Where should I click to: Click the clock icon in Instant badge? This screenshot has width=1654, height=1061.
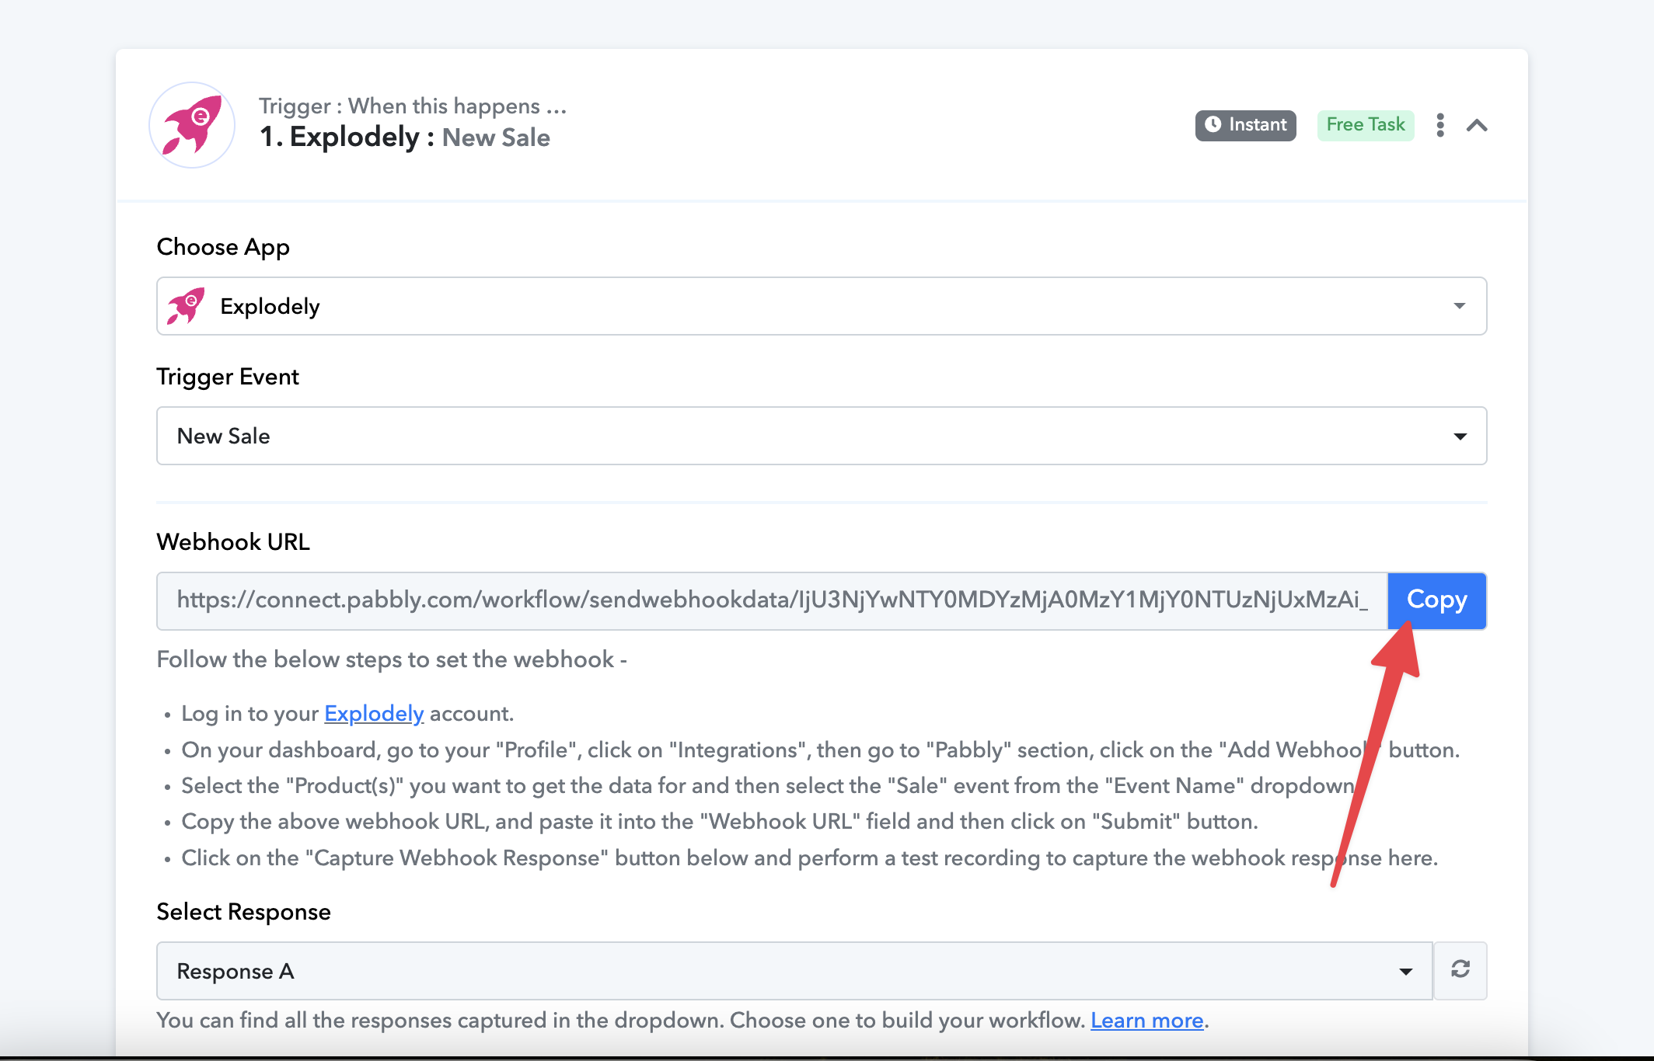coord(1213,124)
